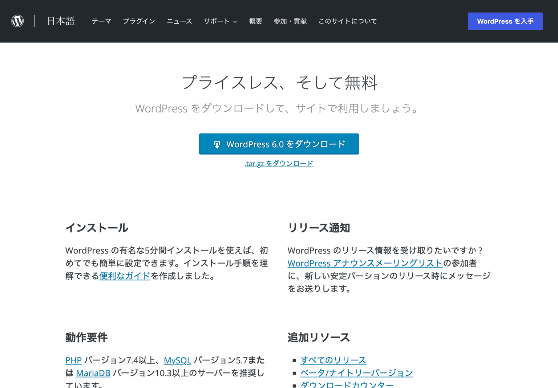Click the download arrow icon on the blue button
This screenshot has width=558, height=388.
point(217,144)
